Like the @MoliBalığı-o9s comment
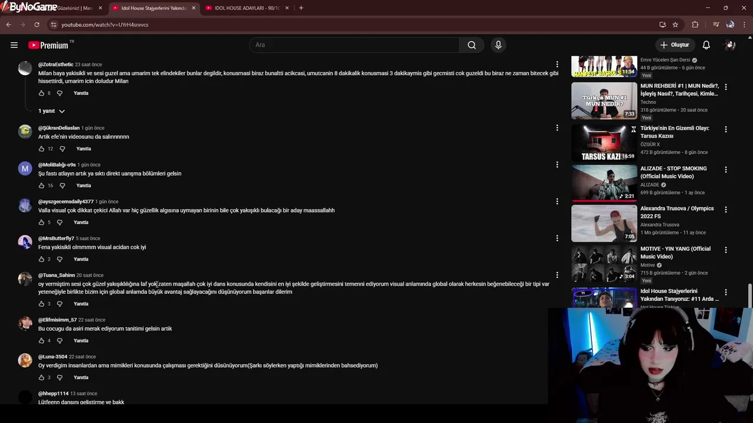The image size is (753, 423). (x=41, y=186)
